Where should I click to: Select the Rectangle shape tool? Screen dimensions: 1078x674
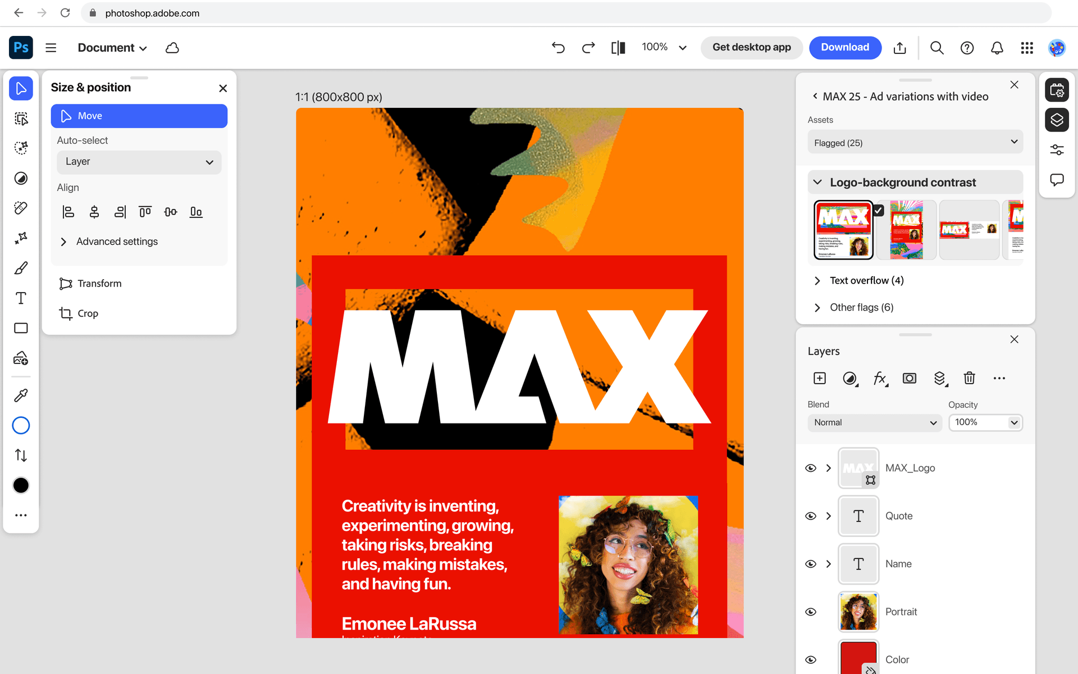(21, 328)
